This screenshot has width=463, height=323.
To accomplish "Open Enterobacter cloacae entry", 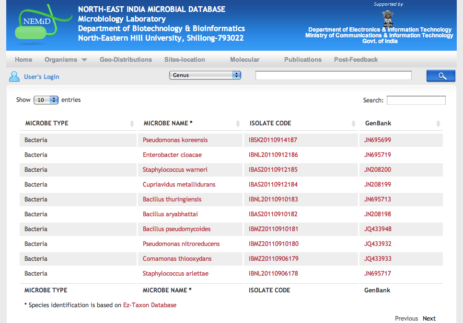I will click(x=172, y=155).
